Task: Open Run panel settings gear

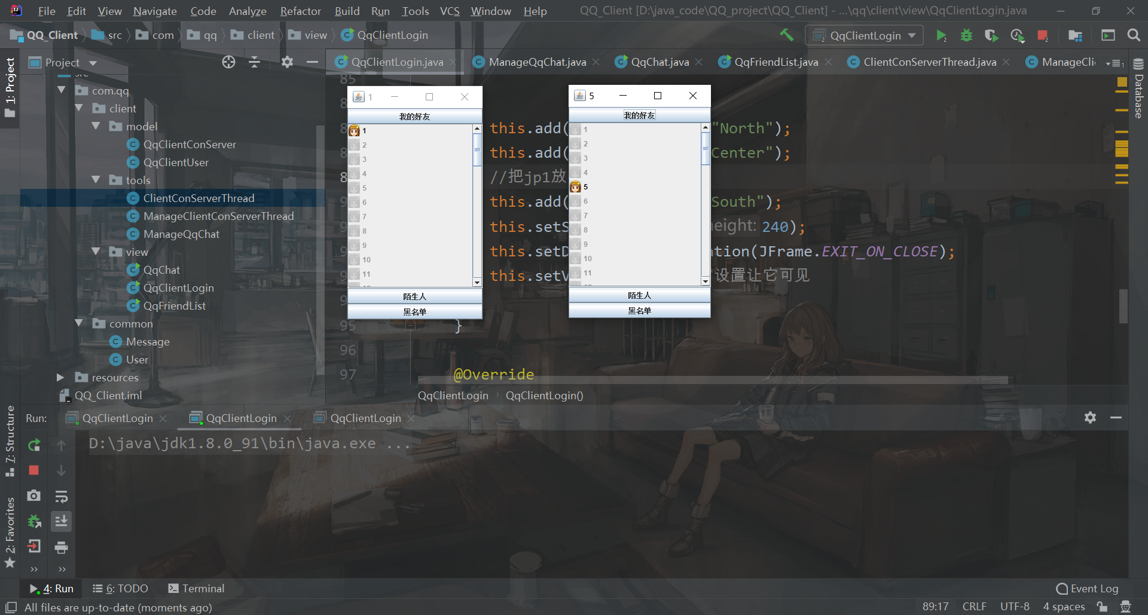Action: click(1091, 418)
